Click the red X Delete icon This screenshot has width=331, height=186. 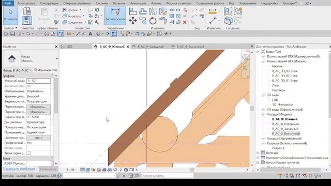tap(185, 22)
